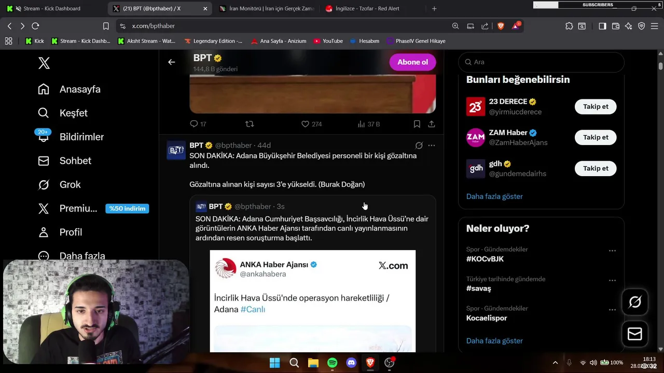Follow ZAM Haber with Takip et

596,137
